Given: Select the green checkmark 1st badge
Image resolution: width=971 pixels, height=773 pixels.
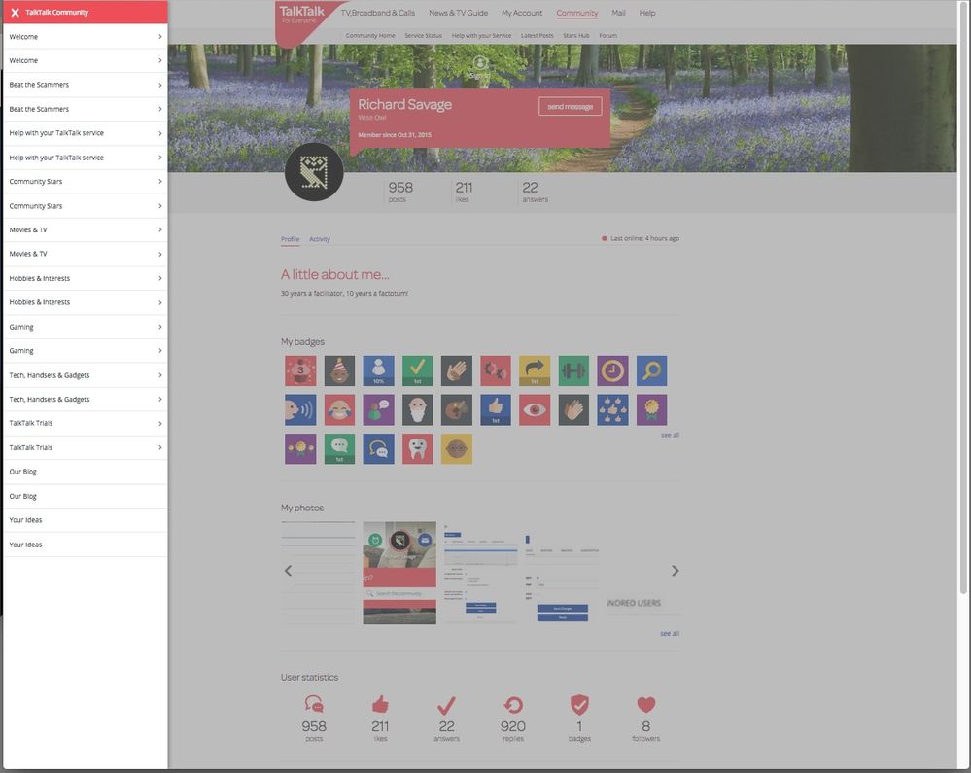Looking at the screenshot, I should point(417,370).
